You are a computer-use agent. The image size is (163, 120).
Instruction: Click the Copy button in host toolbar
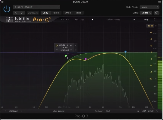pos(45,13)
